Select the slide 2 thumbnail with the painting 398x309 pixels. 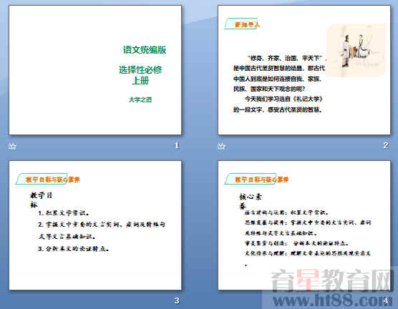click(304, 70)
